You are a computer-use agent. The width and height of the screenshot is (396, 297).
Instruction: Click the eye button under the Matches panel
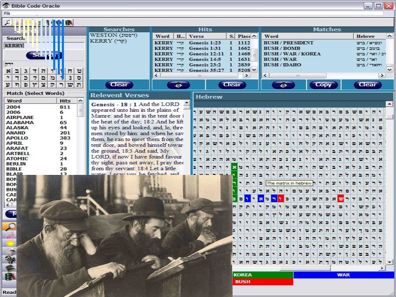click(x=283, y=85)
